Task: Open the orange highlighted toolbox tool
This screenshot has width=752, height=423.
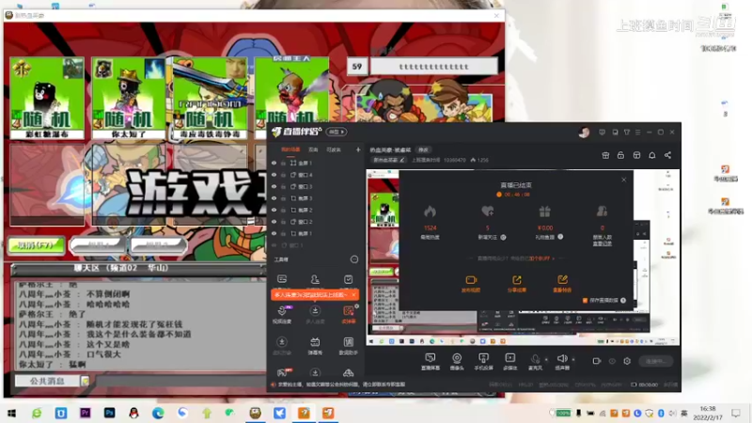Action: point(348,315)
